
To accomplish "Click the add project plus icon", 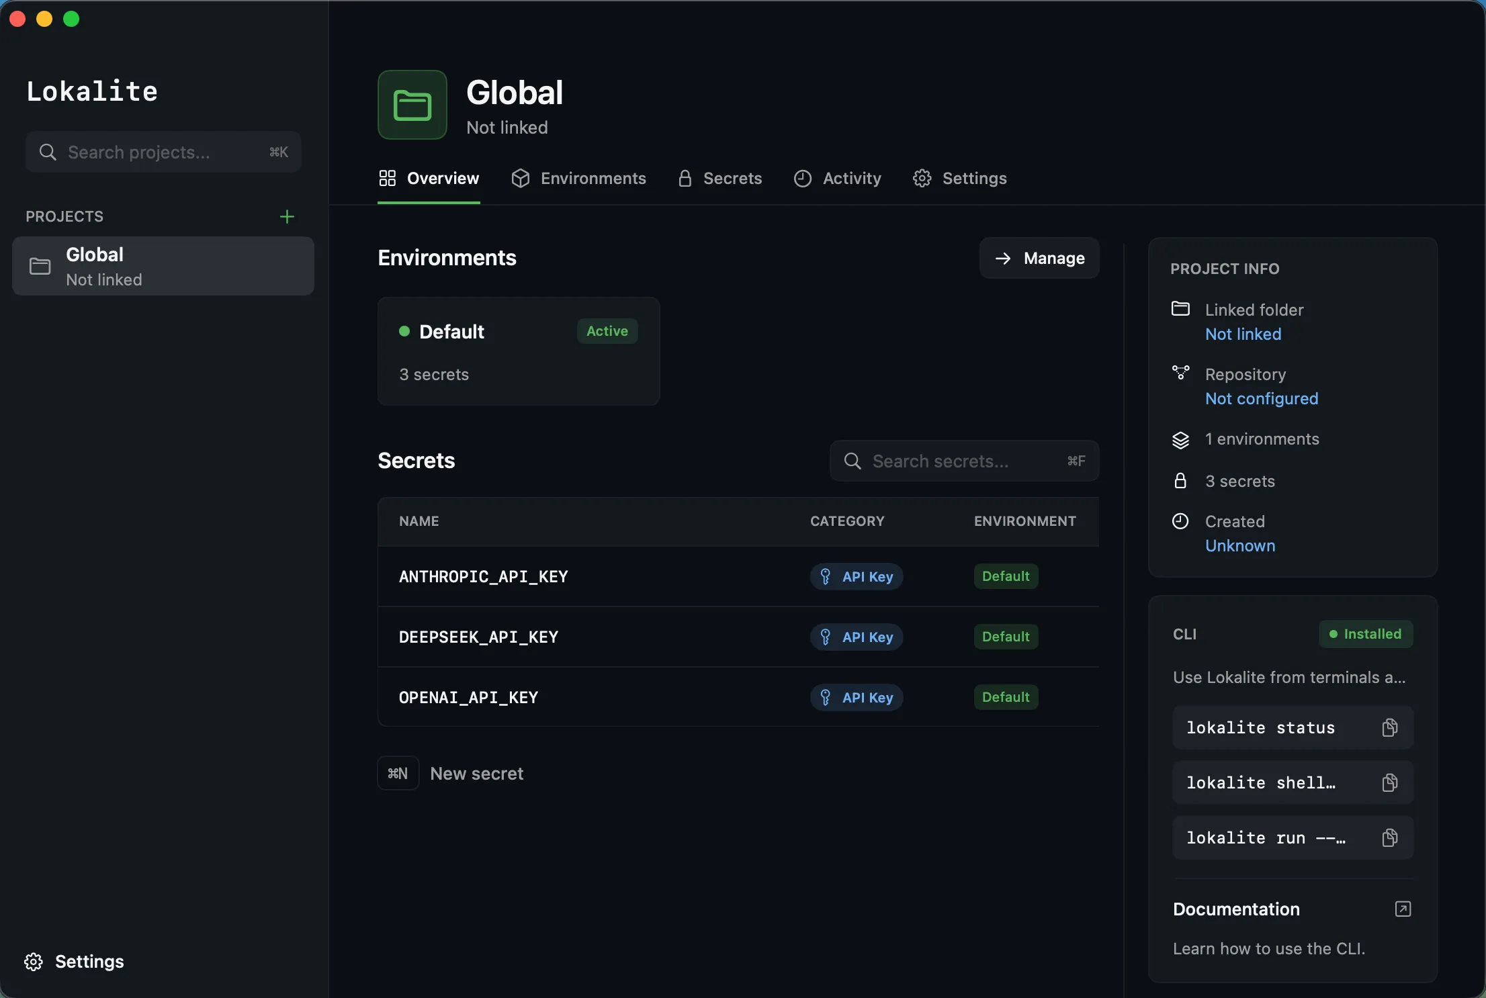I will coord(287,217).
